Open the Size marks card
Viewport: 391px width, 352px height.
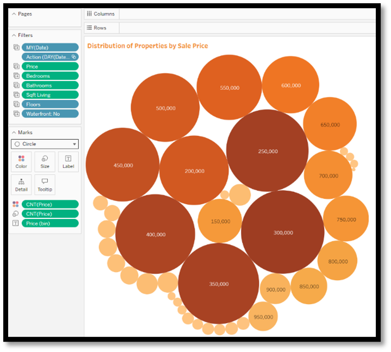click(x=45, y=161)
